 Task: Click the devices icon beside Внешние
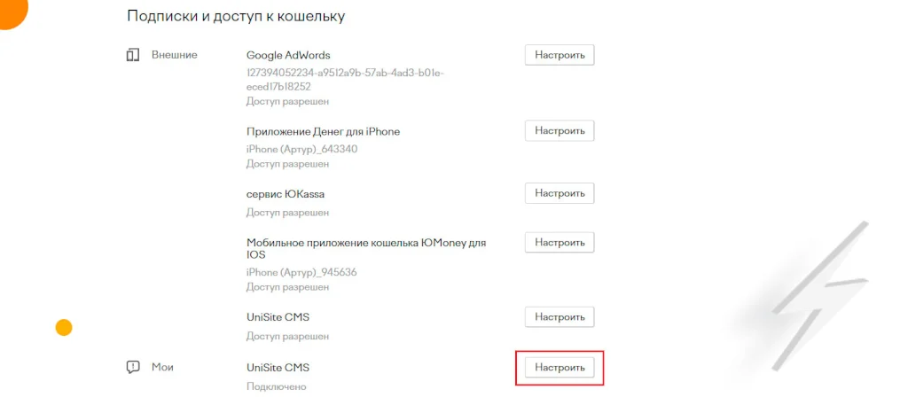coord(133,55)
